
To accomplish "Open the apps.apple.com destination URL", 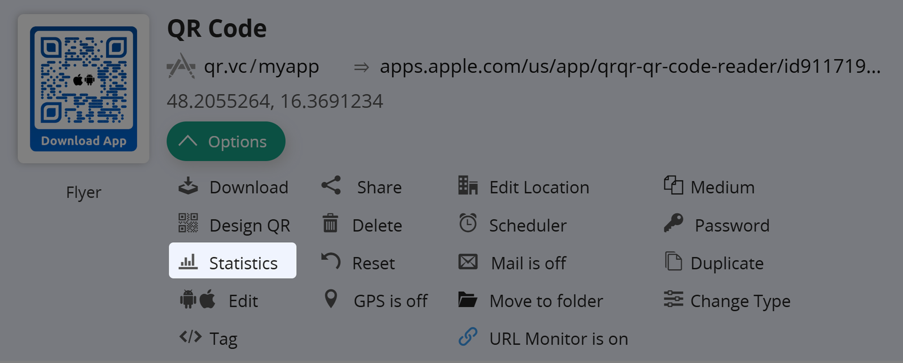I will click(x=629, y=67).
